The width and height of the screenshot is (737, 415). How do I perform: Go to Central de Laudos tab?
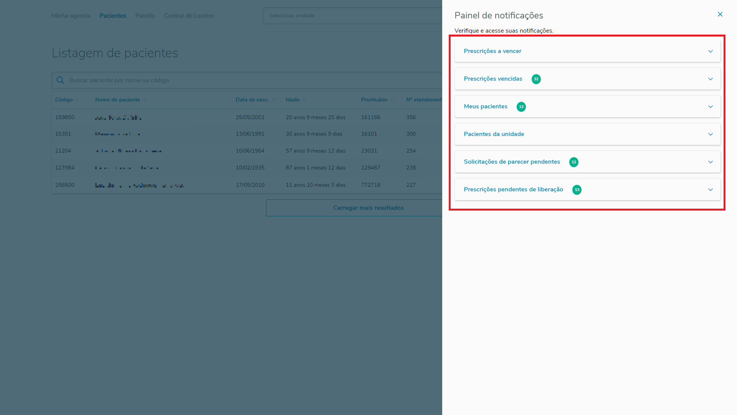click(x=189, y=16)
